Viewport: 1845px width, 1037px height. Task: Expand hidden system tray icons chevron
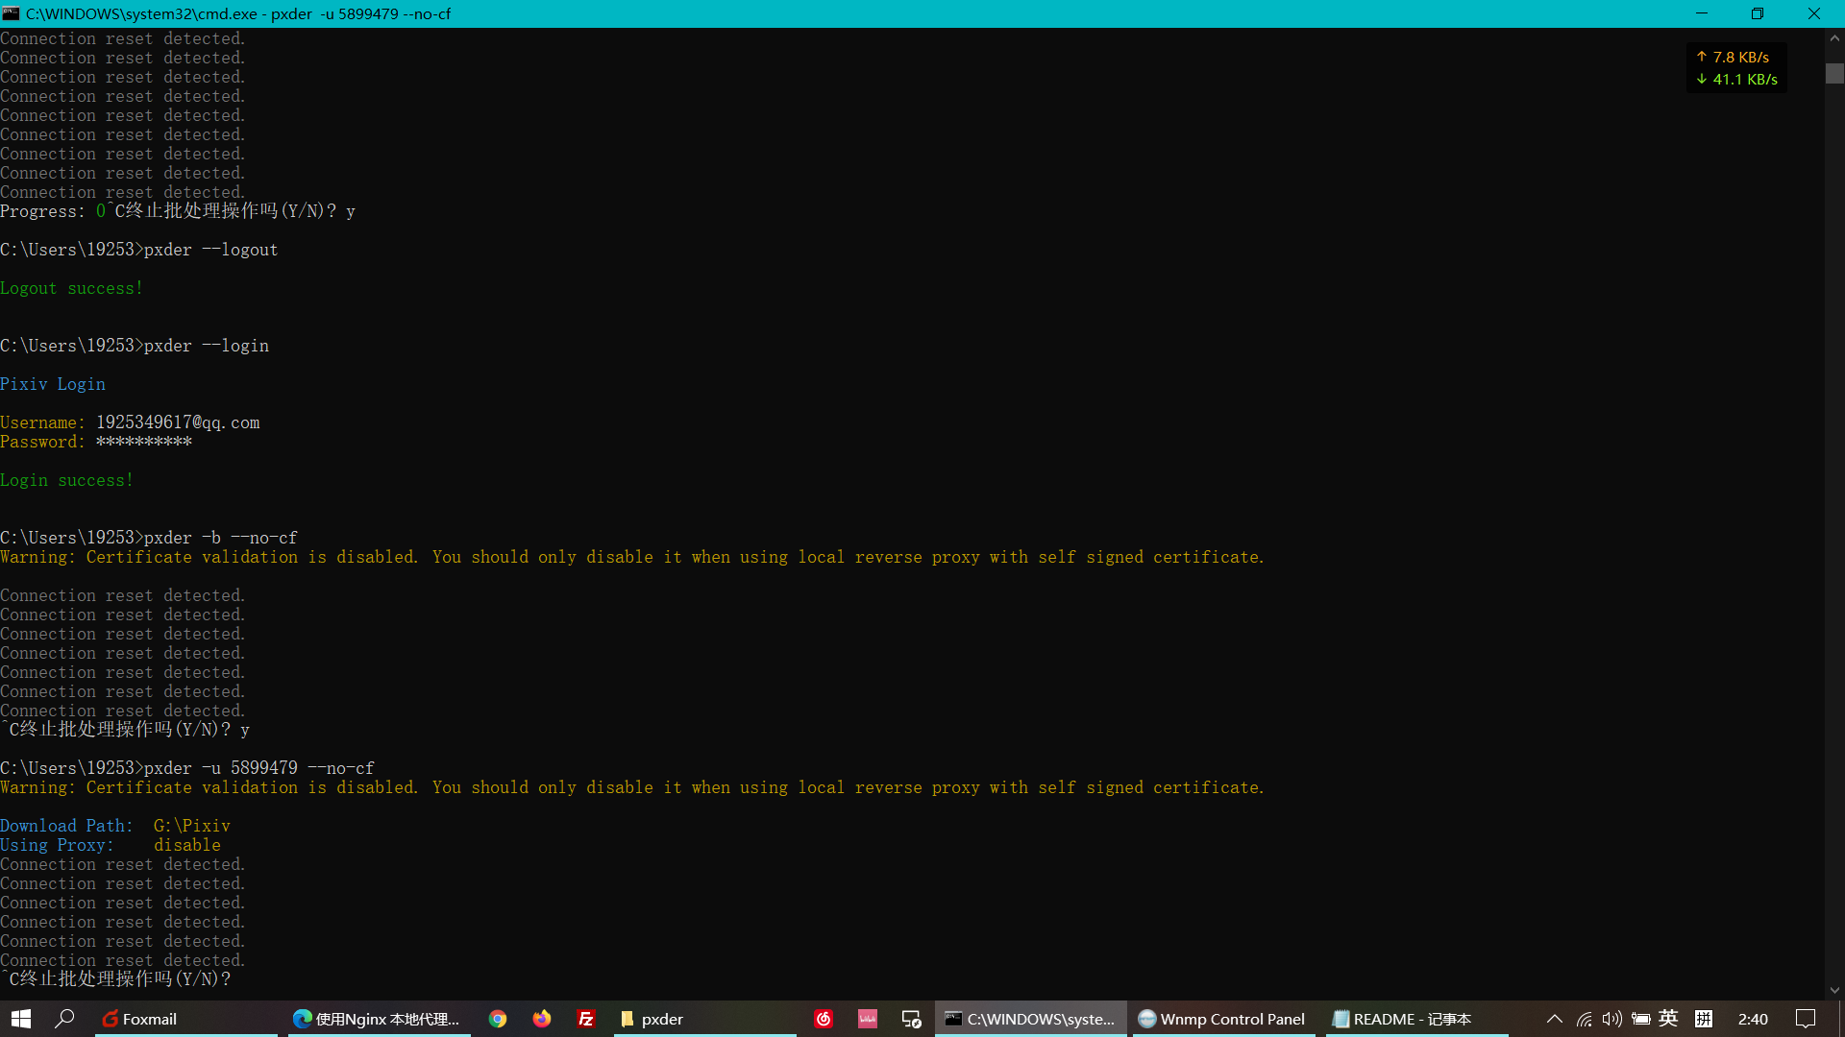1554,1019
